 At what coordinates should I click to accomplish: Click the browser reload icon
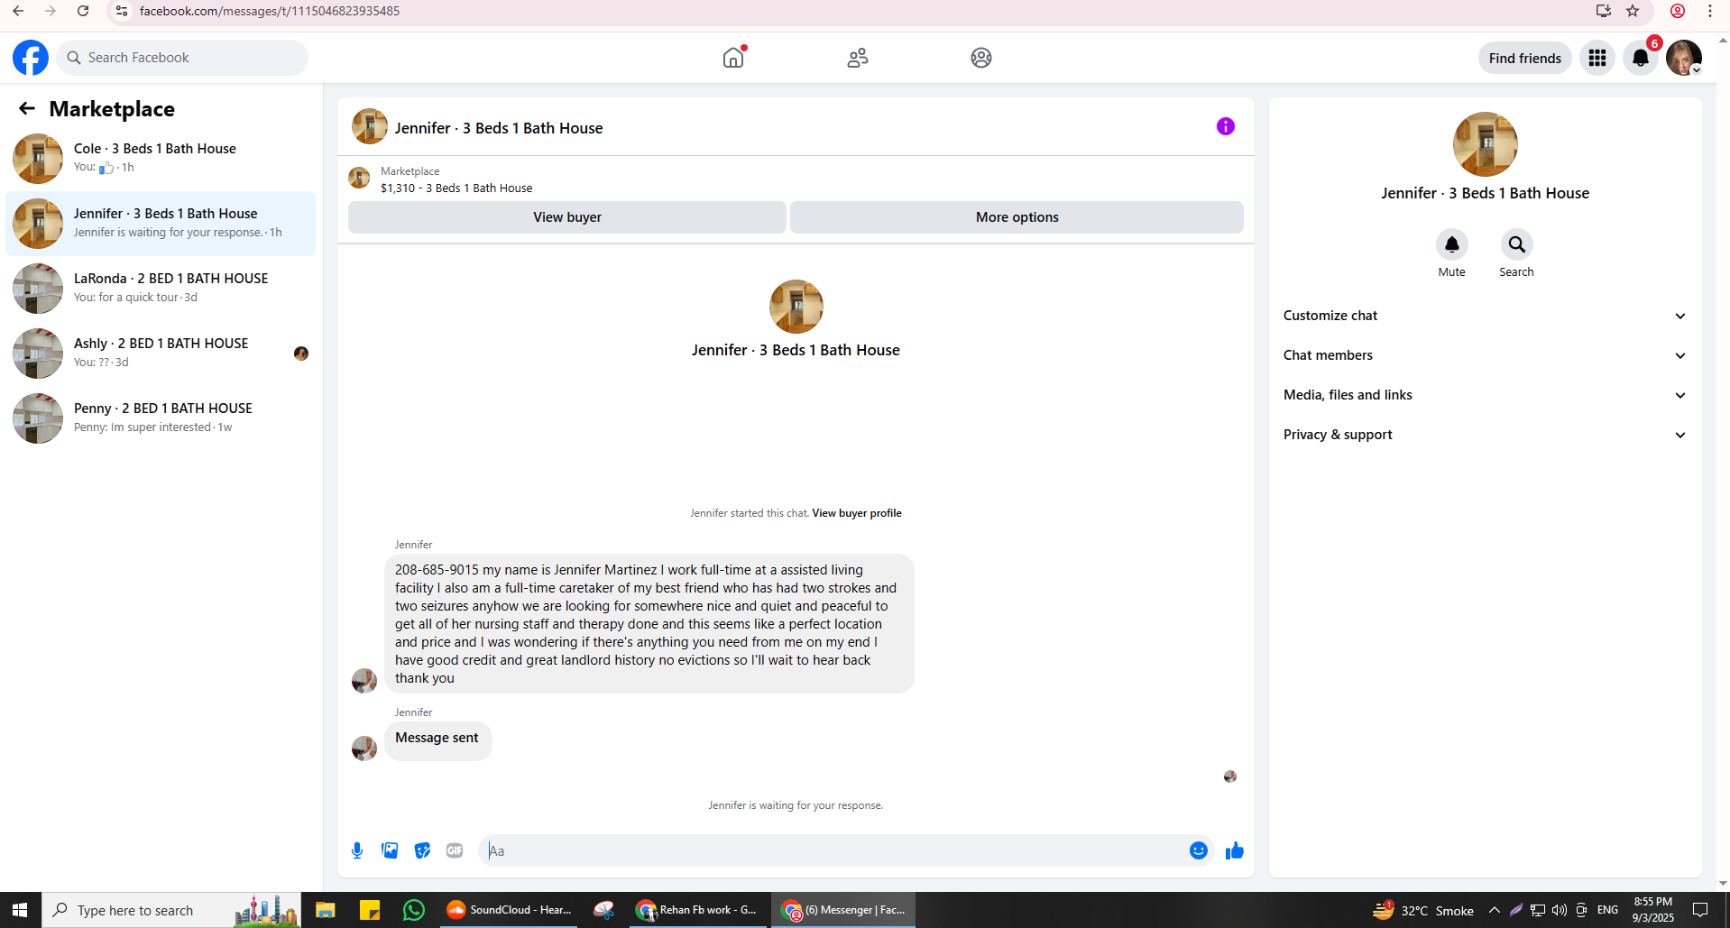coord(83,11)
